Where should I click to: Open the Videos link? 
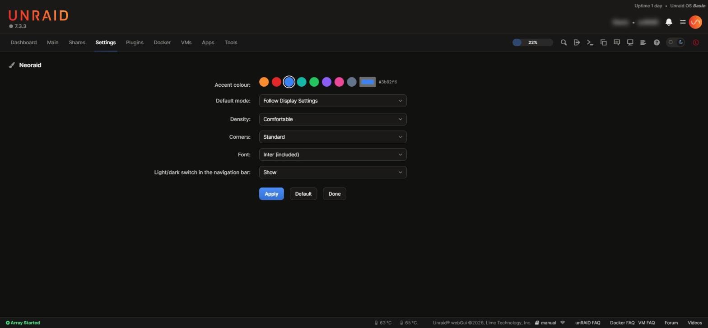pyautogui.click(x=695, y=323)
